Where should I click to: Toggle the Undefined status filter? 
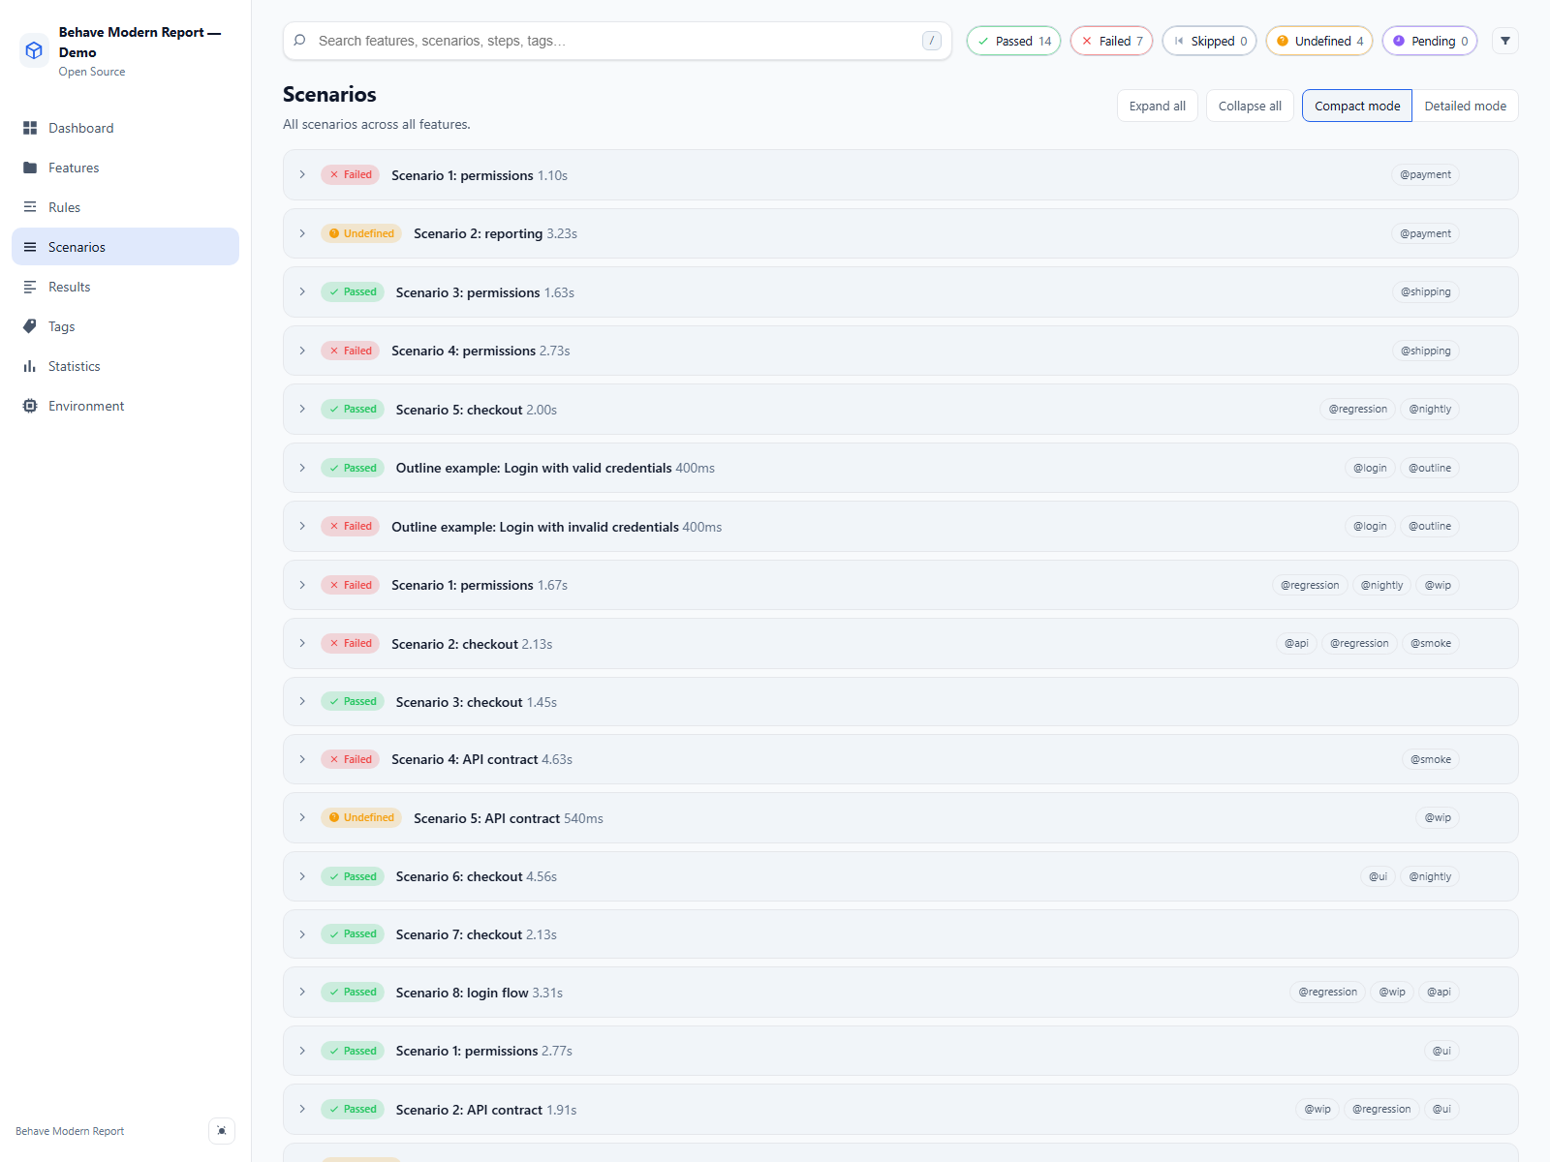[1319, 41]
